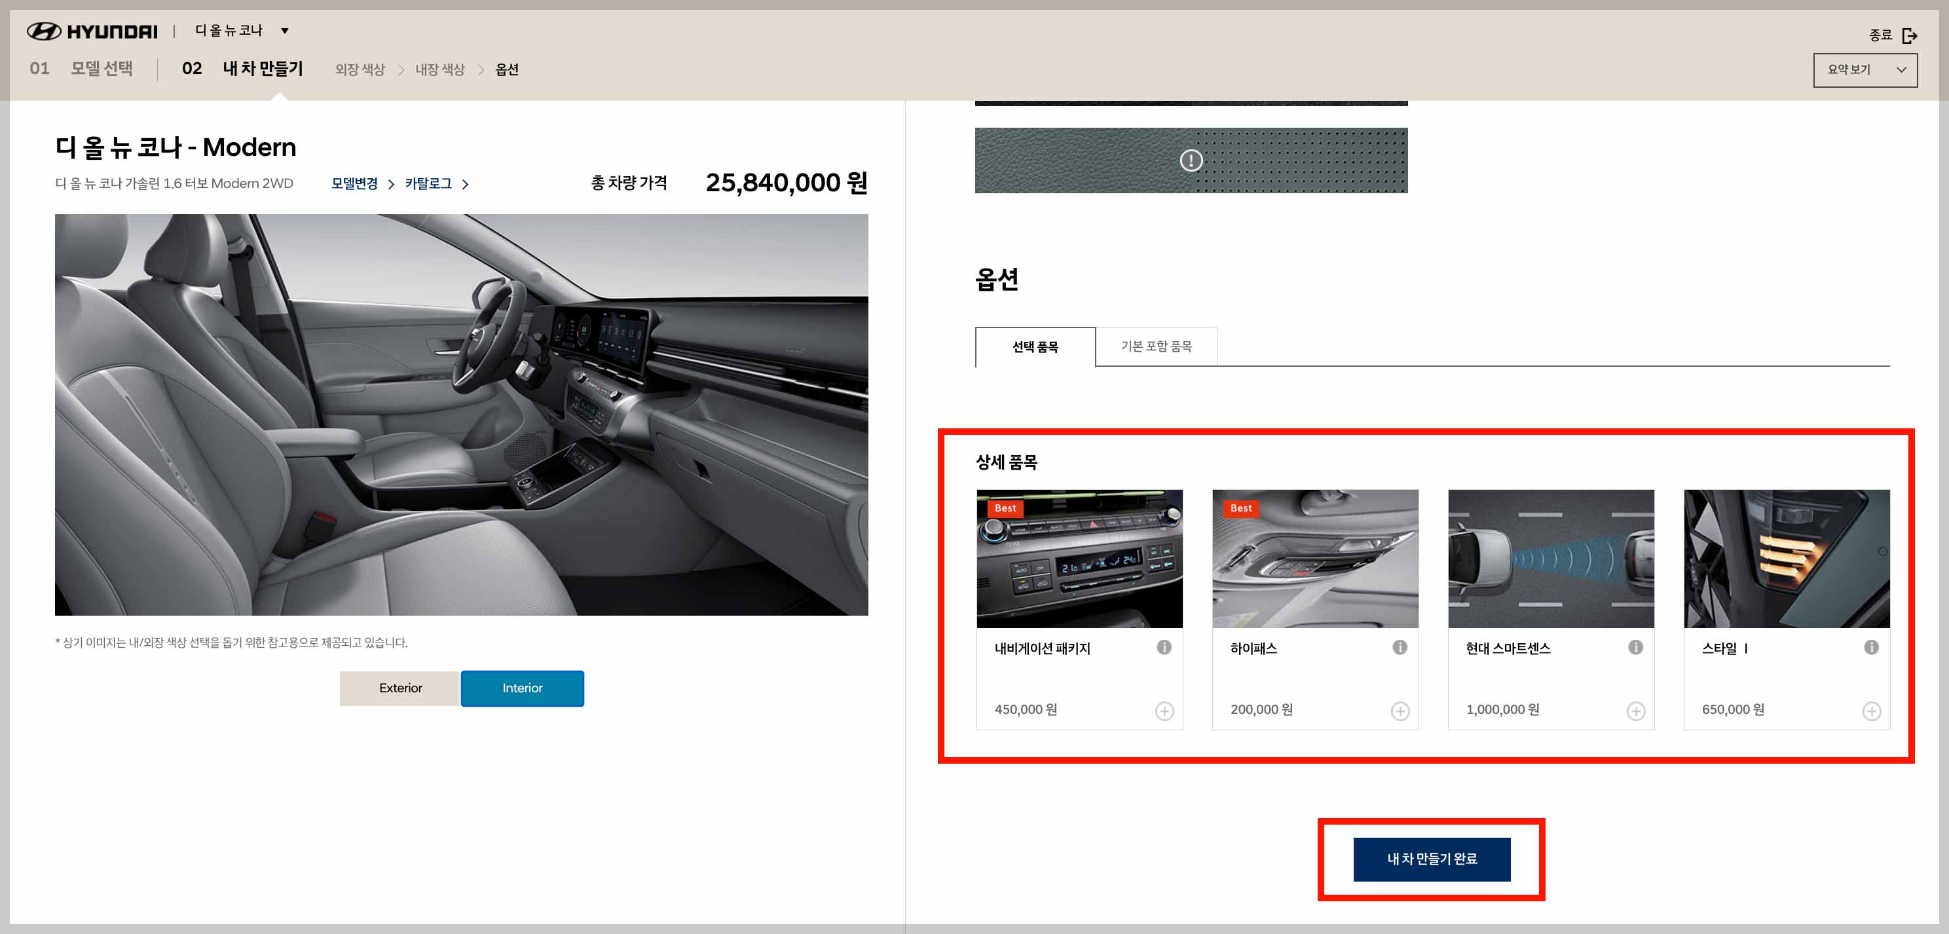The height and width of the screenshot is (934, 1949).
Task: Switch to the 기본 포함 품목 tab
Action: pos(1155,346)
